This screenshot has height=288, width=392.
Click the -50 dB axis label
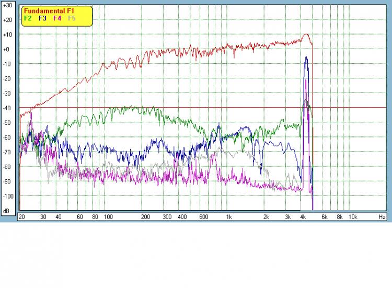click(7, 123)
